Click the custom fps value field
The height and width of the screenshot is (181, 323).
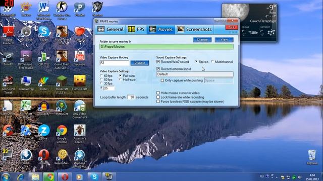pyautogui.click(x=109, y=88)
